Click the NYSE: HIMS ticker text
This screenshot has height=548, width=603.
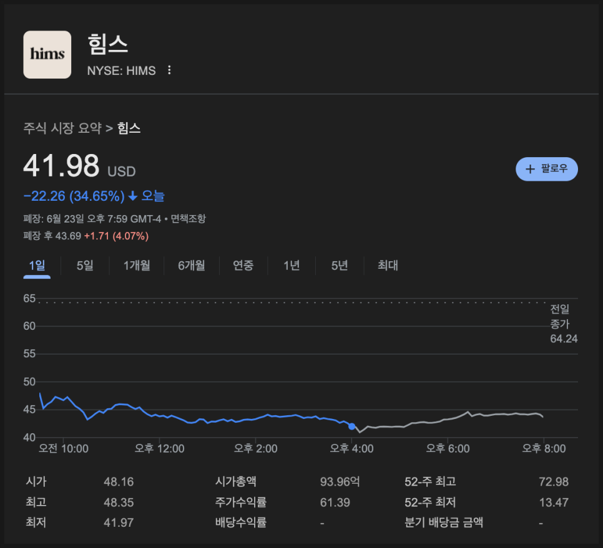[x=122, y=70]
